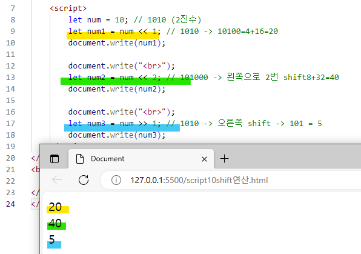Click the document.write("<br>") on line 16
361x254 pixels.
pos(122,112)
